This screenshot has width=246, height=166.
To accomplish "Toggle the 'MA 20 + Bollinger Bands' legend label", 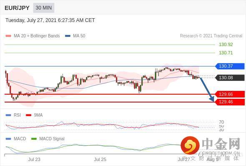I will (37, 36).
